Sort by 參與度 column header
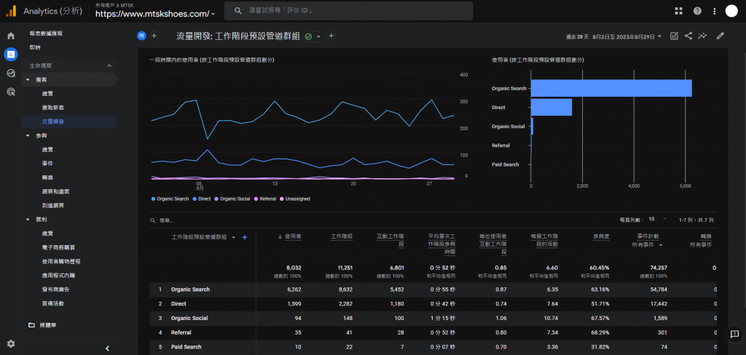This screenshot has width=746, height=355. pos(601,236)
